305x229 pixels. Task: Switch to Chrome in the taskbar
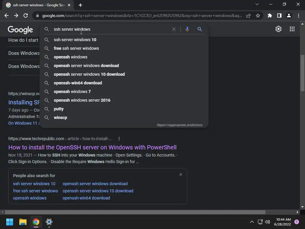point(36,222)
